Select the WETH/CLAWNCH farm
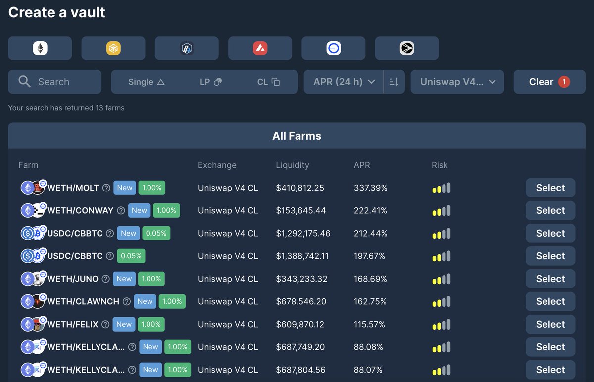 (x=550, y=301)
